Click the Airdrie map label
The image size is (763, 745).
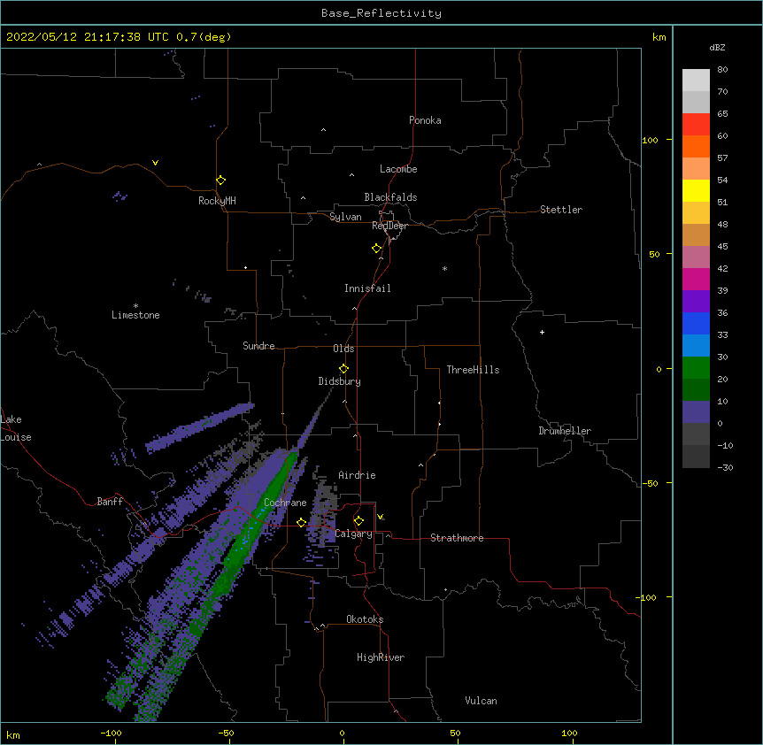click(357, 475)
